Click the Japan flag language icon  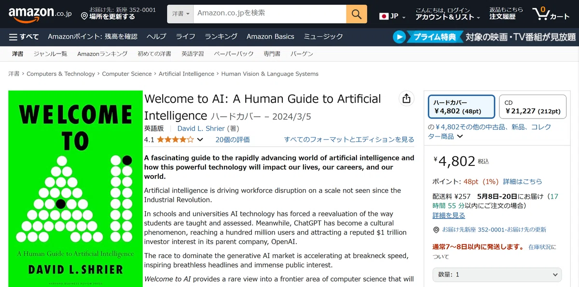(384, 16)
